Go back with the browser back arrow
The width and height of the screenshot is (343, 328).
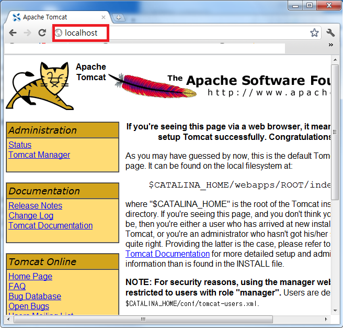click(13, 33)
